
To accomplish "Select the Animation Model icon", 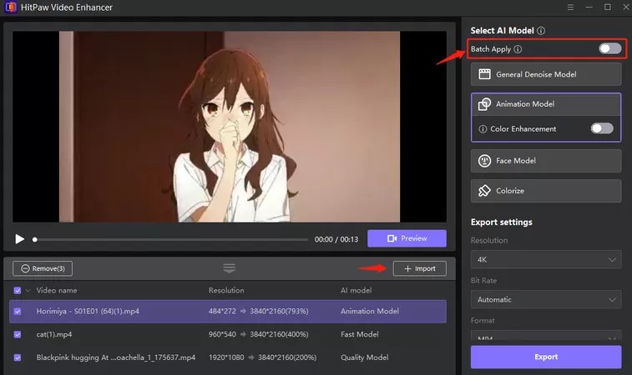I will pos(484,104).
